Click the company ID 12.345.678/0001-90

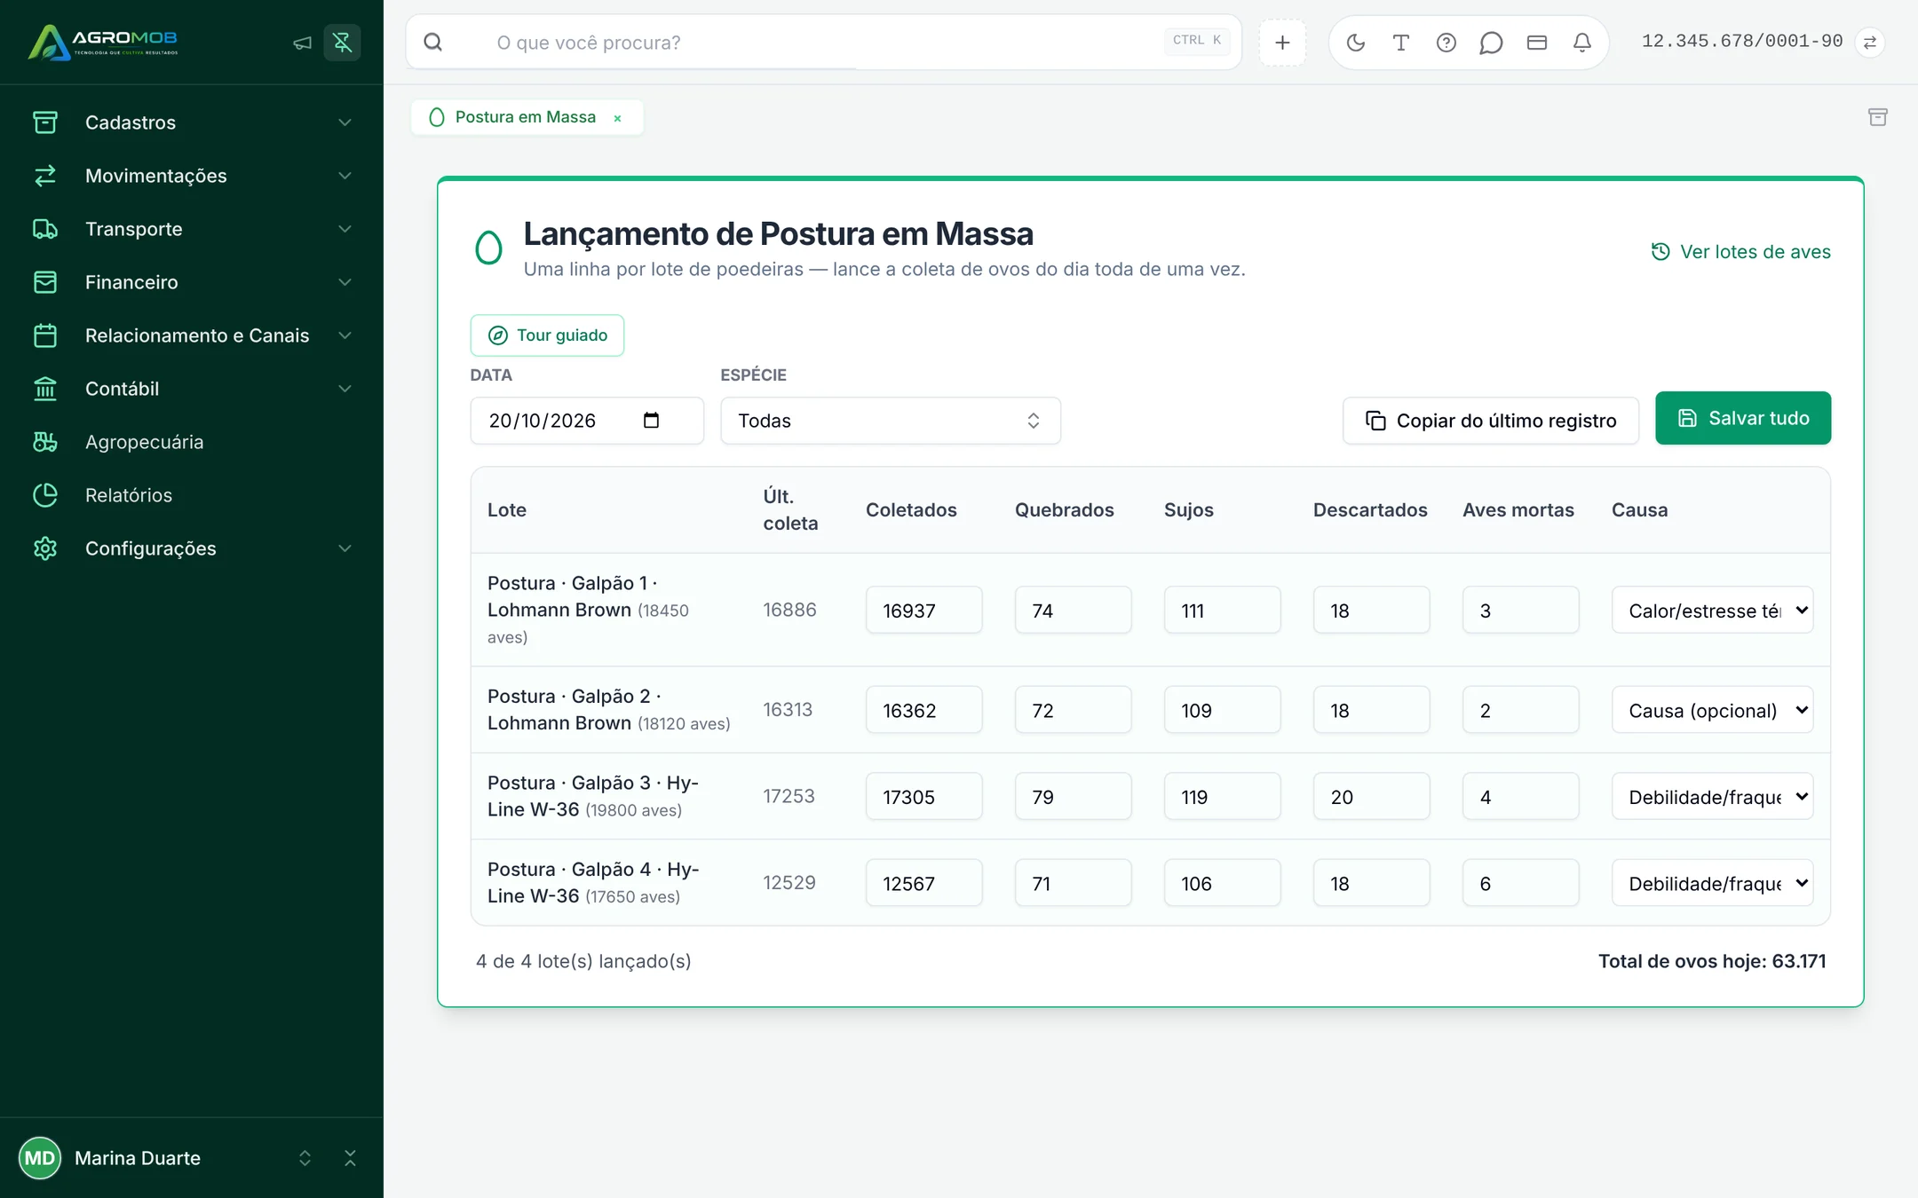pyautogui.click(x=1741, y=42)
